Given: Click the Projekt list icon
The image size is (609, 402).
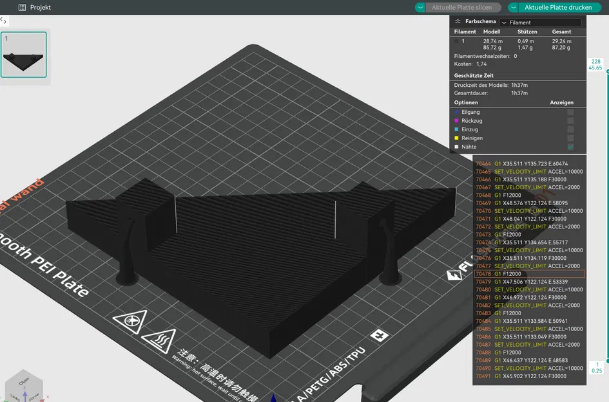Looking at the screenshot, I should 22,7.
